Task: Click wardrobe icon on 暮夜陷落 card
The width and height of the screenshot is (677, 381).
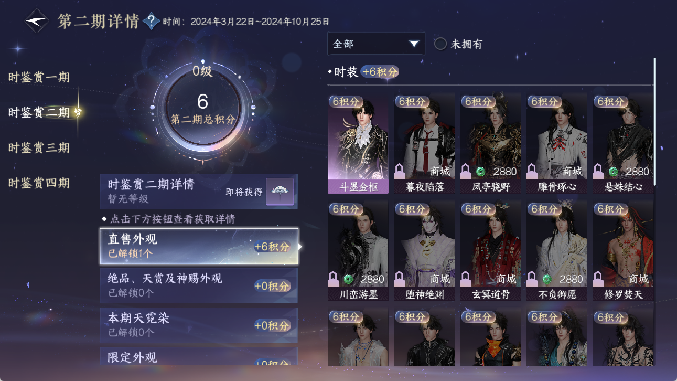Action: tap(400, 171)
